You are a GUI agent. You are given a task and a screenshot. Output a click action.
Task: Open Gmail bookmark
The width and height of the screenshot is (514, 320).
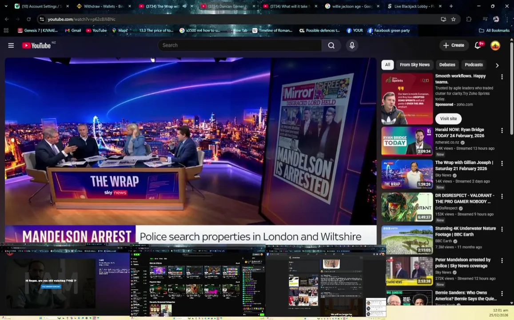pyautogui.click(x=73, y=31)
